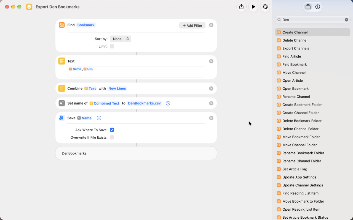Remove the Combine Text action
This screenshot has width=353, height=220.
click(211, 89)
